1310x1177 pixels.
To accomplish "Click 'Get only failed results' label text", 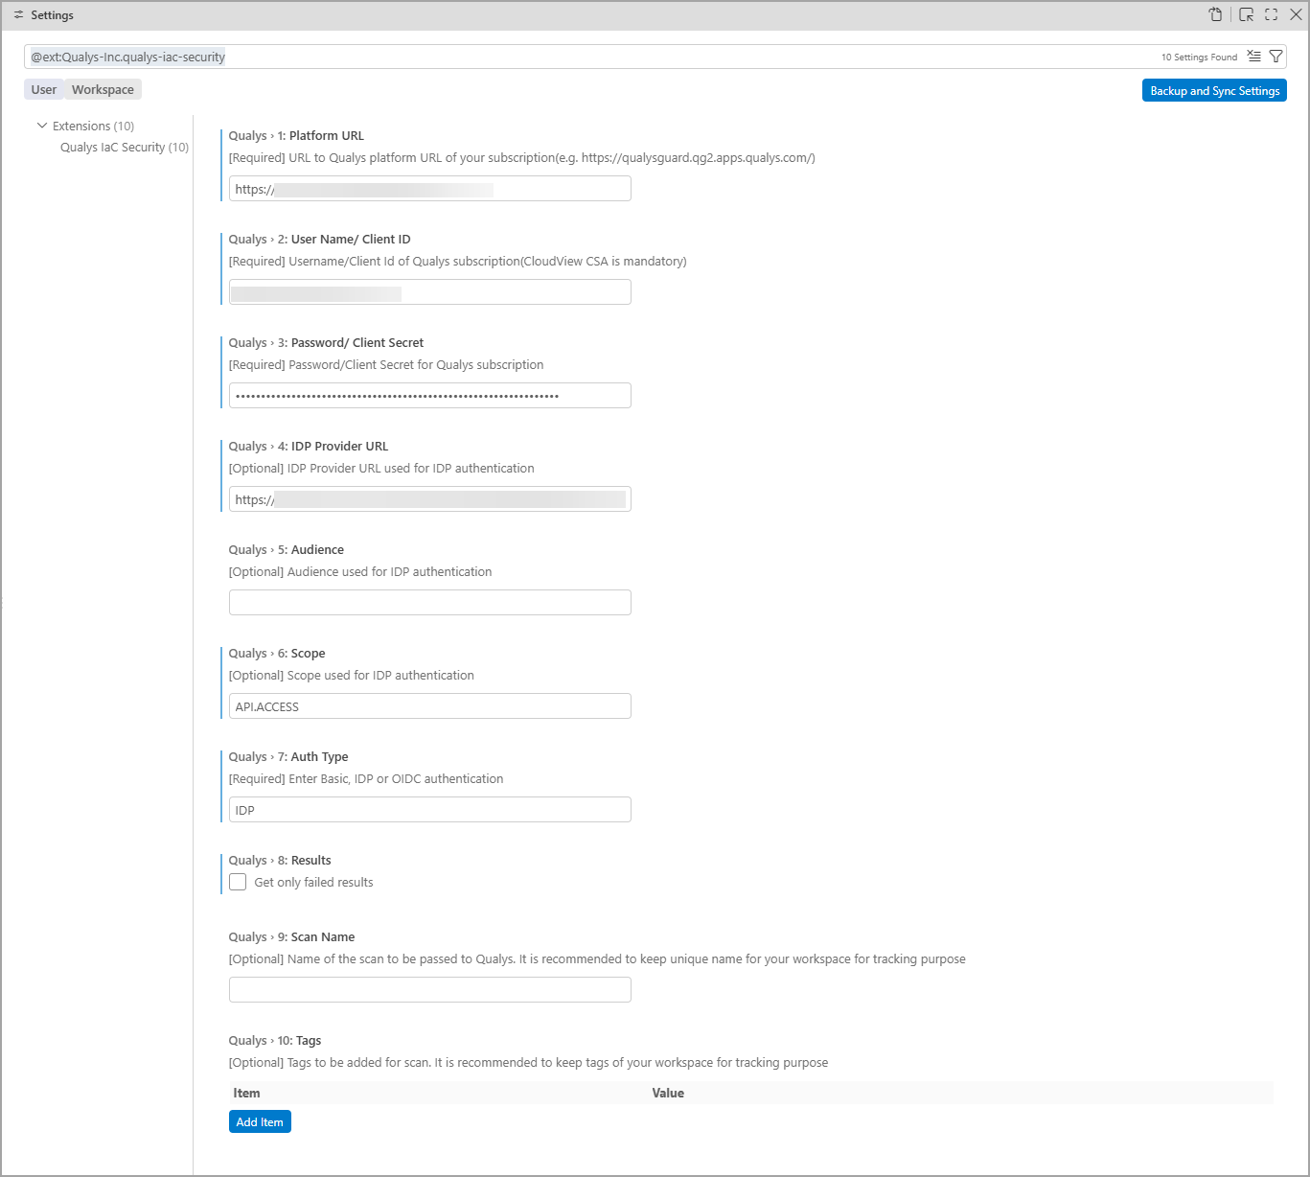I will (313, 882).
